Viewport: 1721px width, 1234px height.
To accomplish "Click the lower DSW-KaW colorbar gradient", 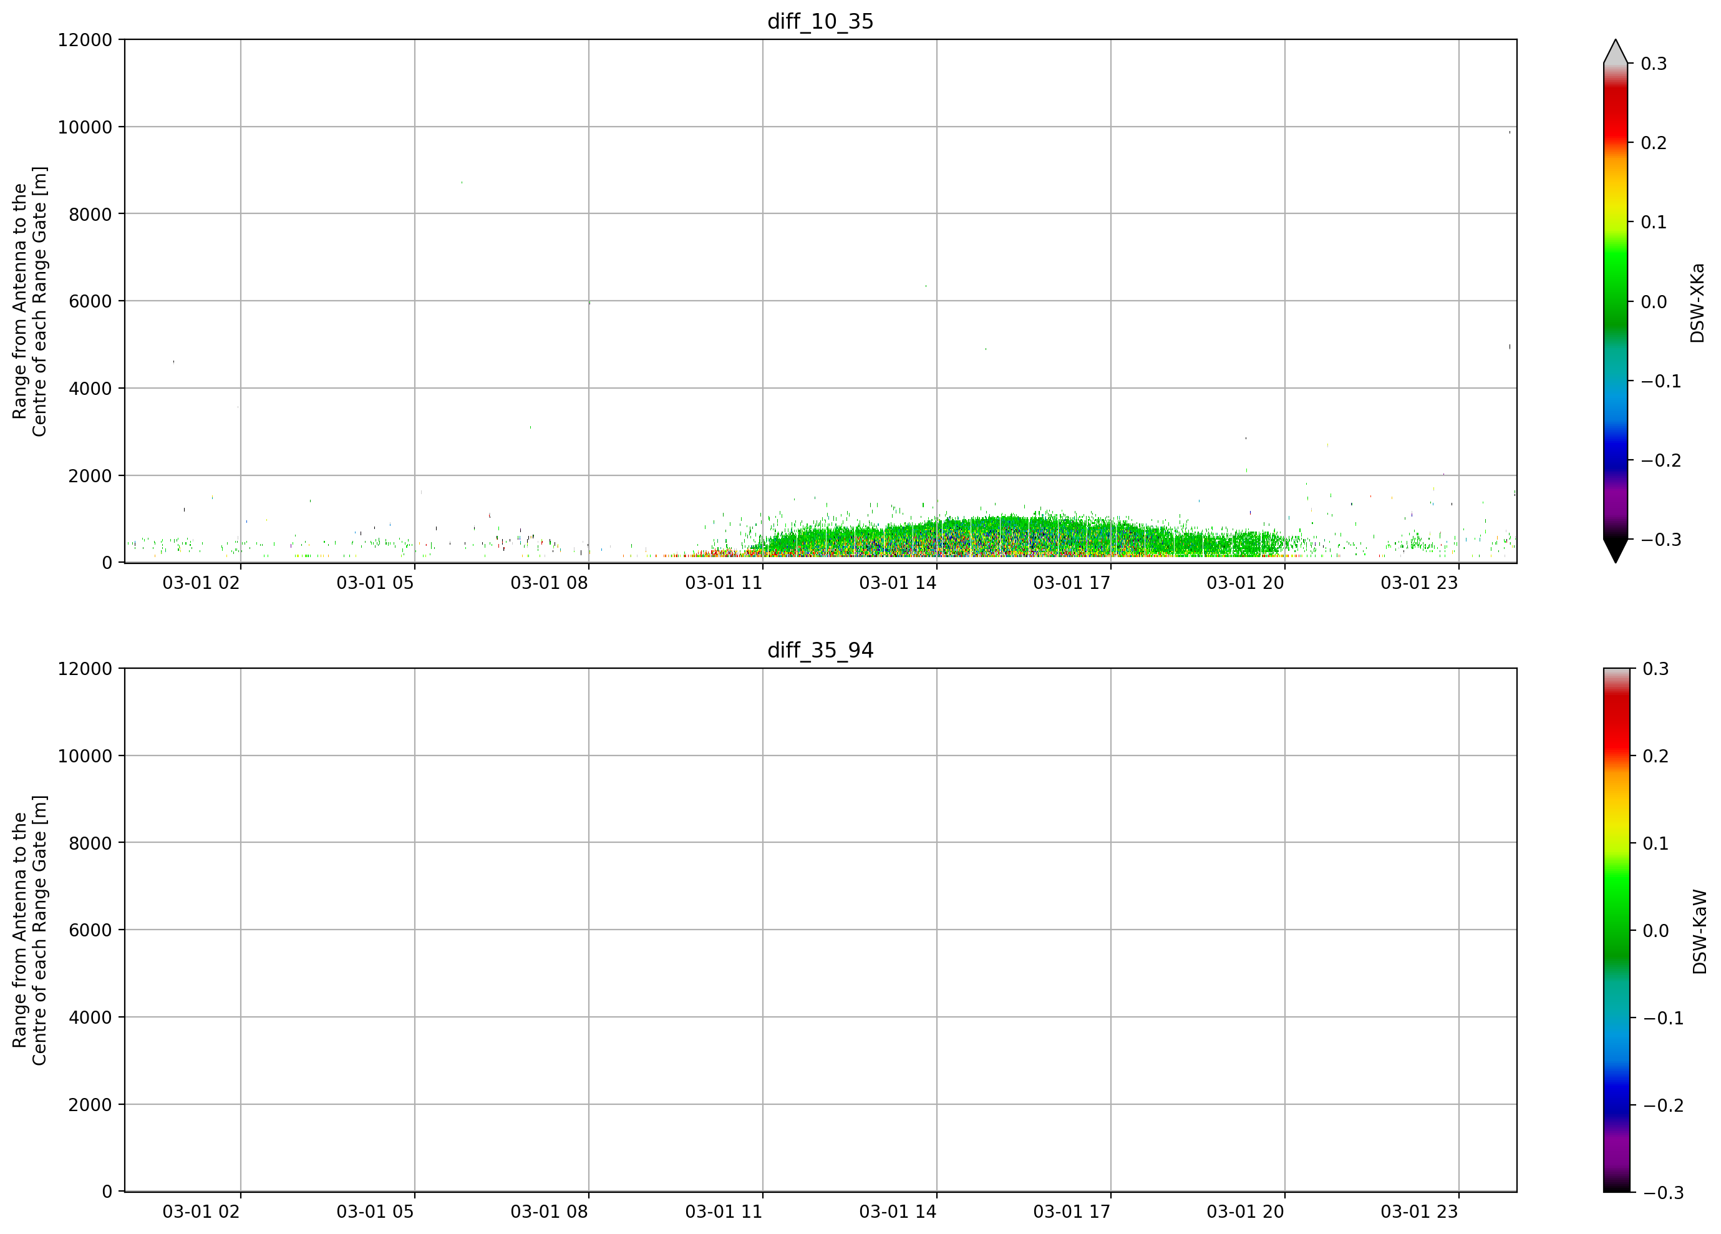I will point(1616,930).
